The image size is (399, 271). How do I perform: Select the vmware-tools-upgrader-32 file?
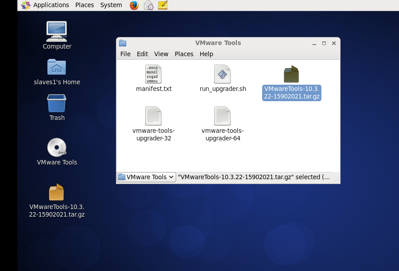153,115
